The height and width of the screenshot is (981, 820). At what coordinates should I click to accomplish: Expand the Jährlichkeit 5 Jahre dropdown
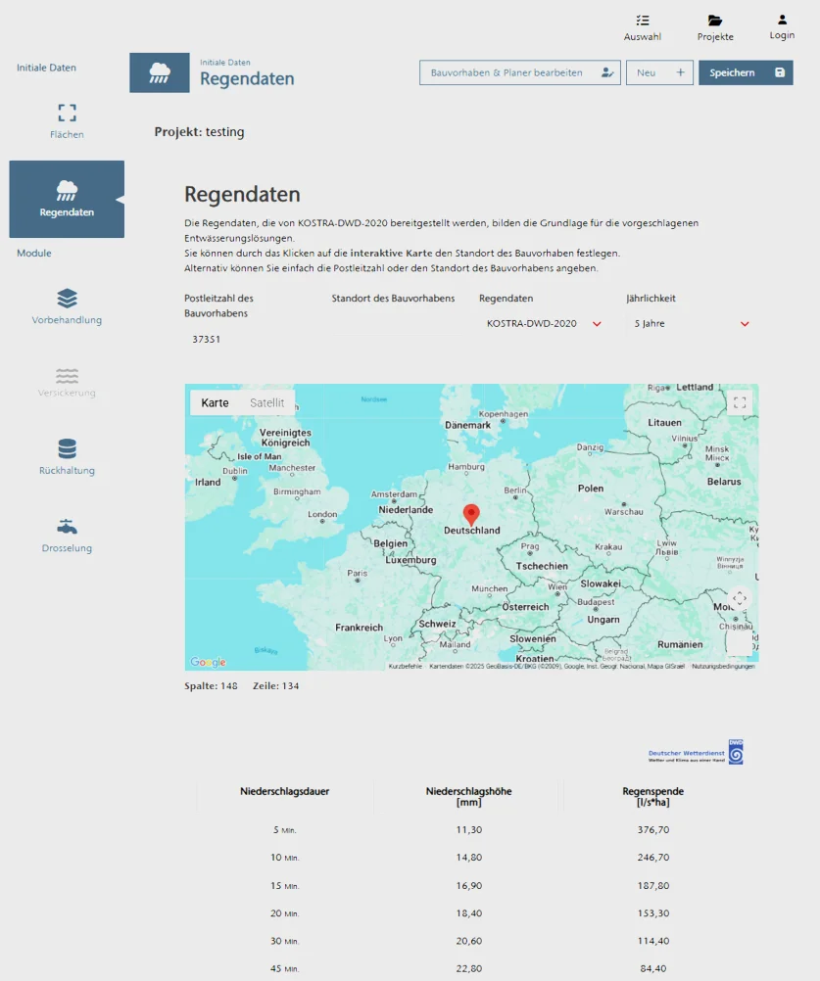point(691,323)
